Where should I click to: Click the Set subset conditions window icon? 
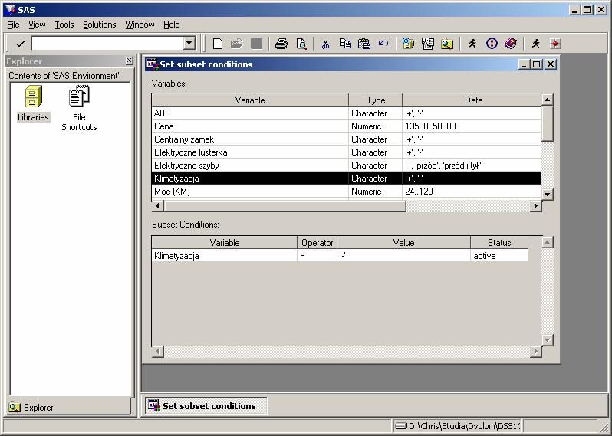[152, 64]
